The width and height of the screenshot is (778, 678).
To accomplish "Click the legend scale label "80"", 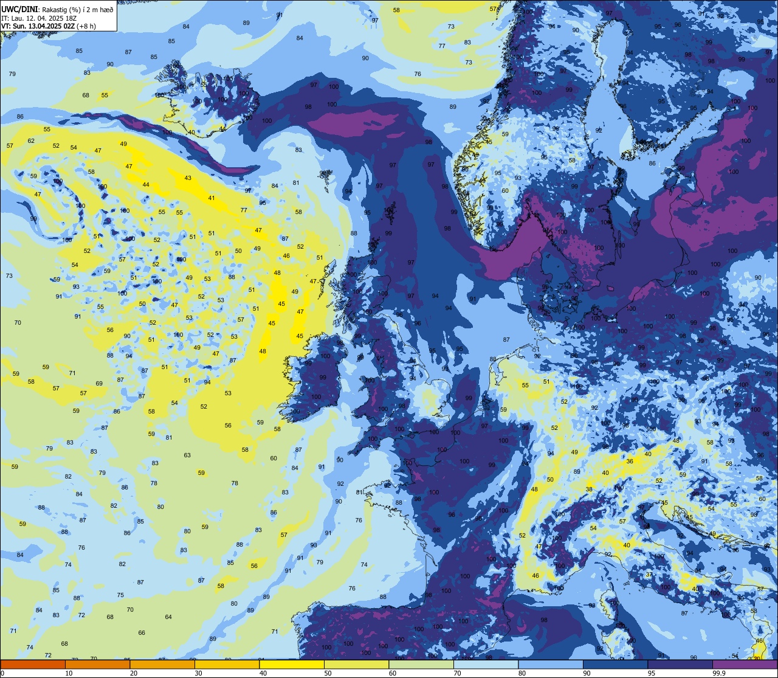I will pyautogui.click(x=522, y=673).
